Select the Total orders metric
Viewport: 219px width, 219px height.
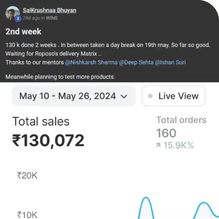point(181,120)
